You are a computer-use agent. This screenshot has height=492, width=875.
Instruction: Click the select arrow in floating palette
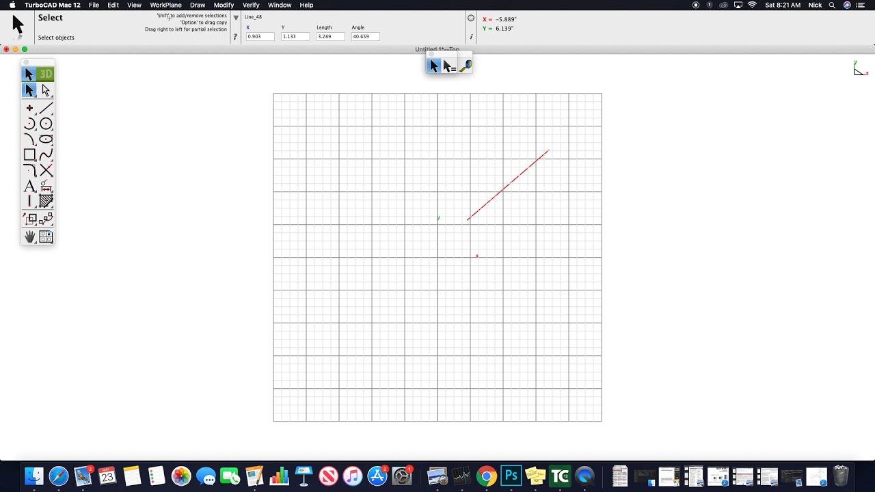[433, 66]
